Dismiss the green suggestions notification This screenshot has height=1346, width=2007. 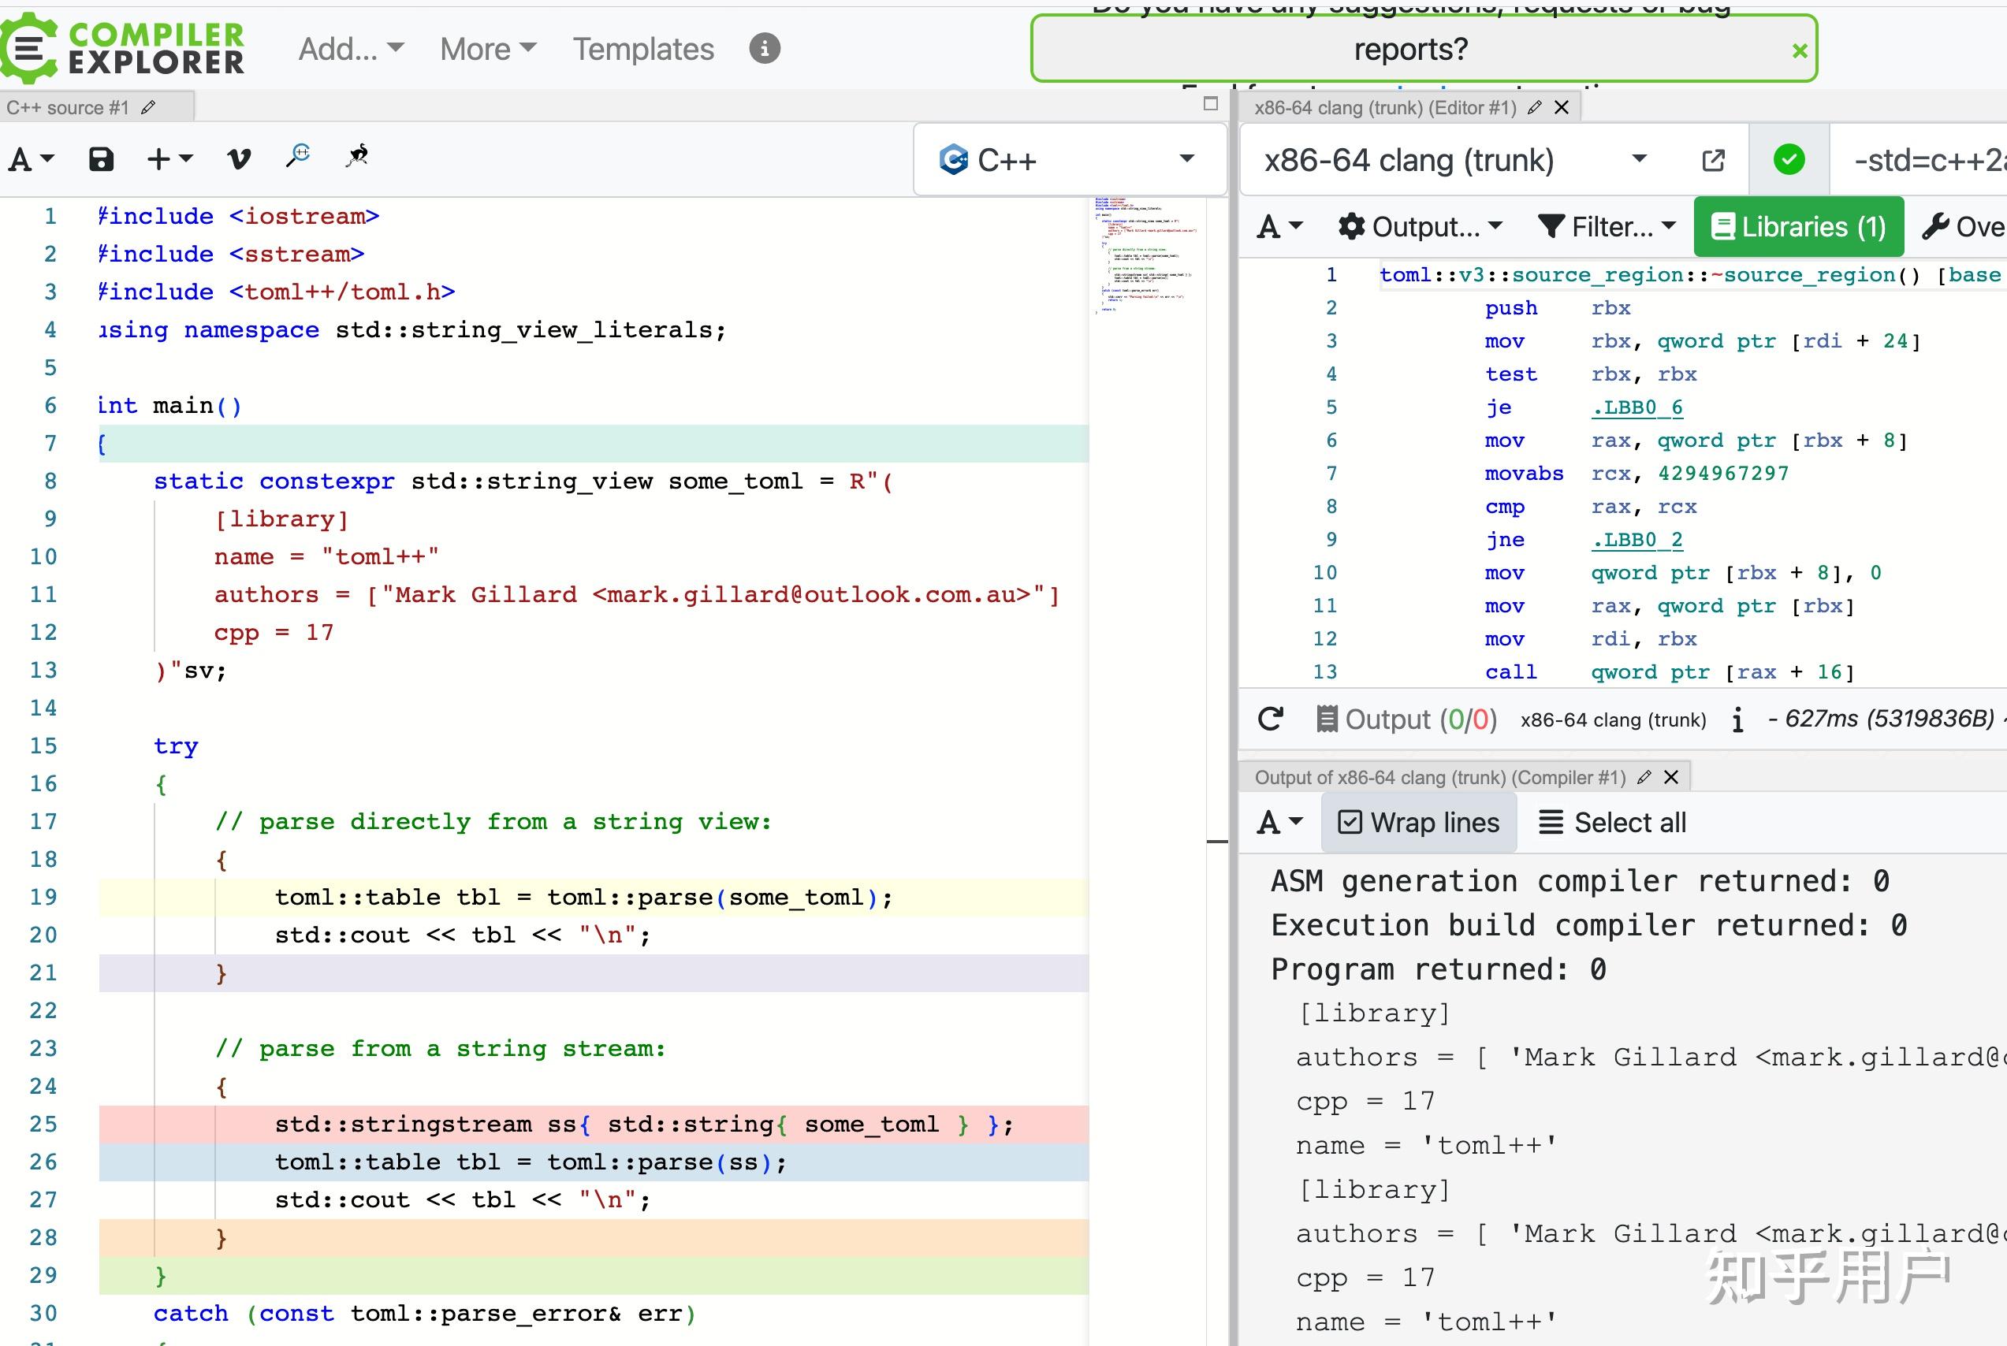pos(1800,51)
